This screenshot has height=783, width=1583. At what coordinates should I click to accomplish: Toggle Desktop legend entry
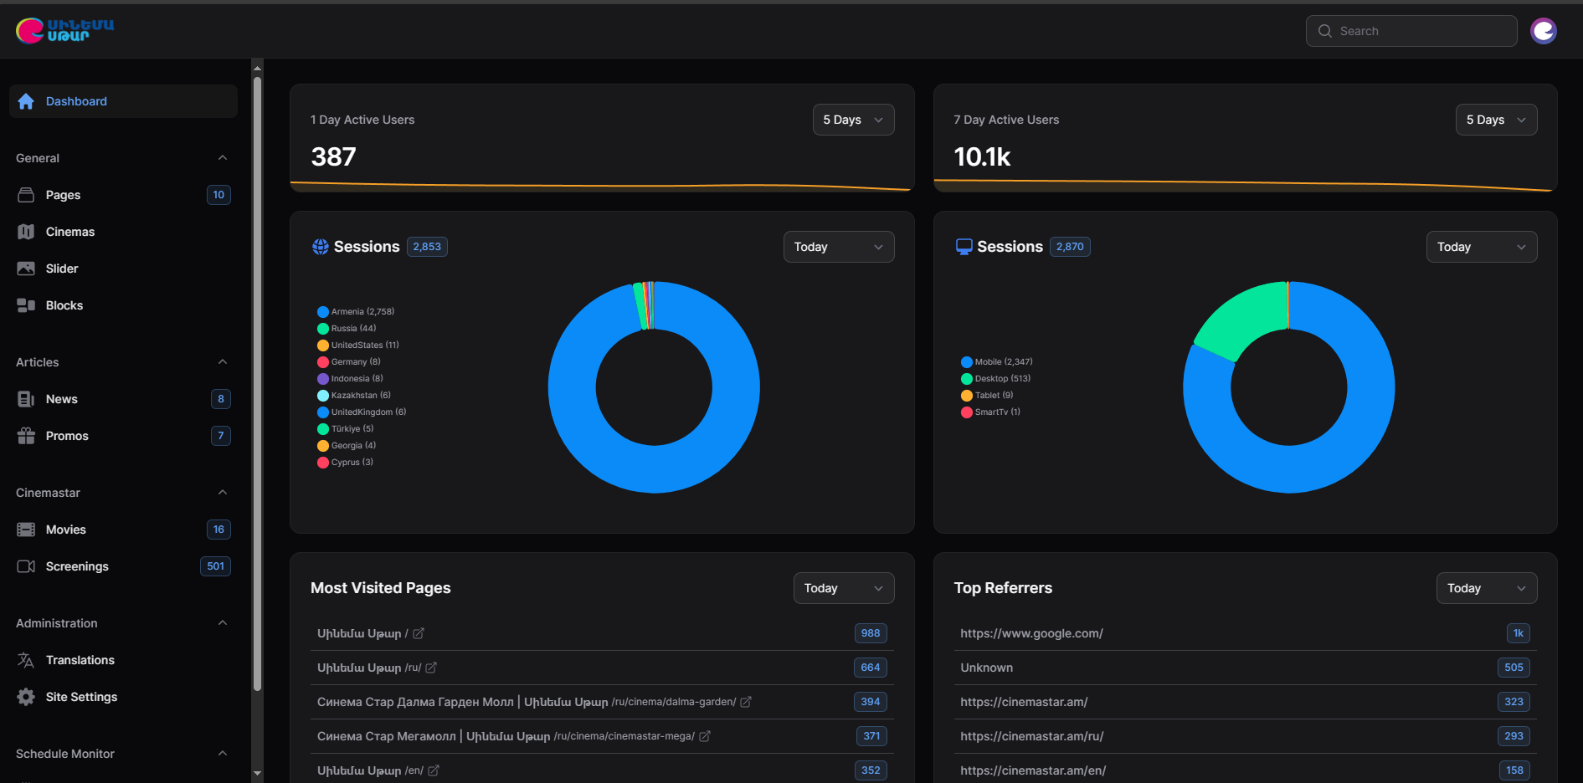coord(996,379)
